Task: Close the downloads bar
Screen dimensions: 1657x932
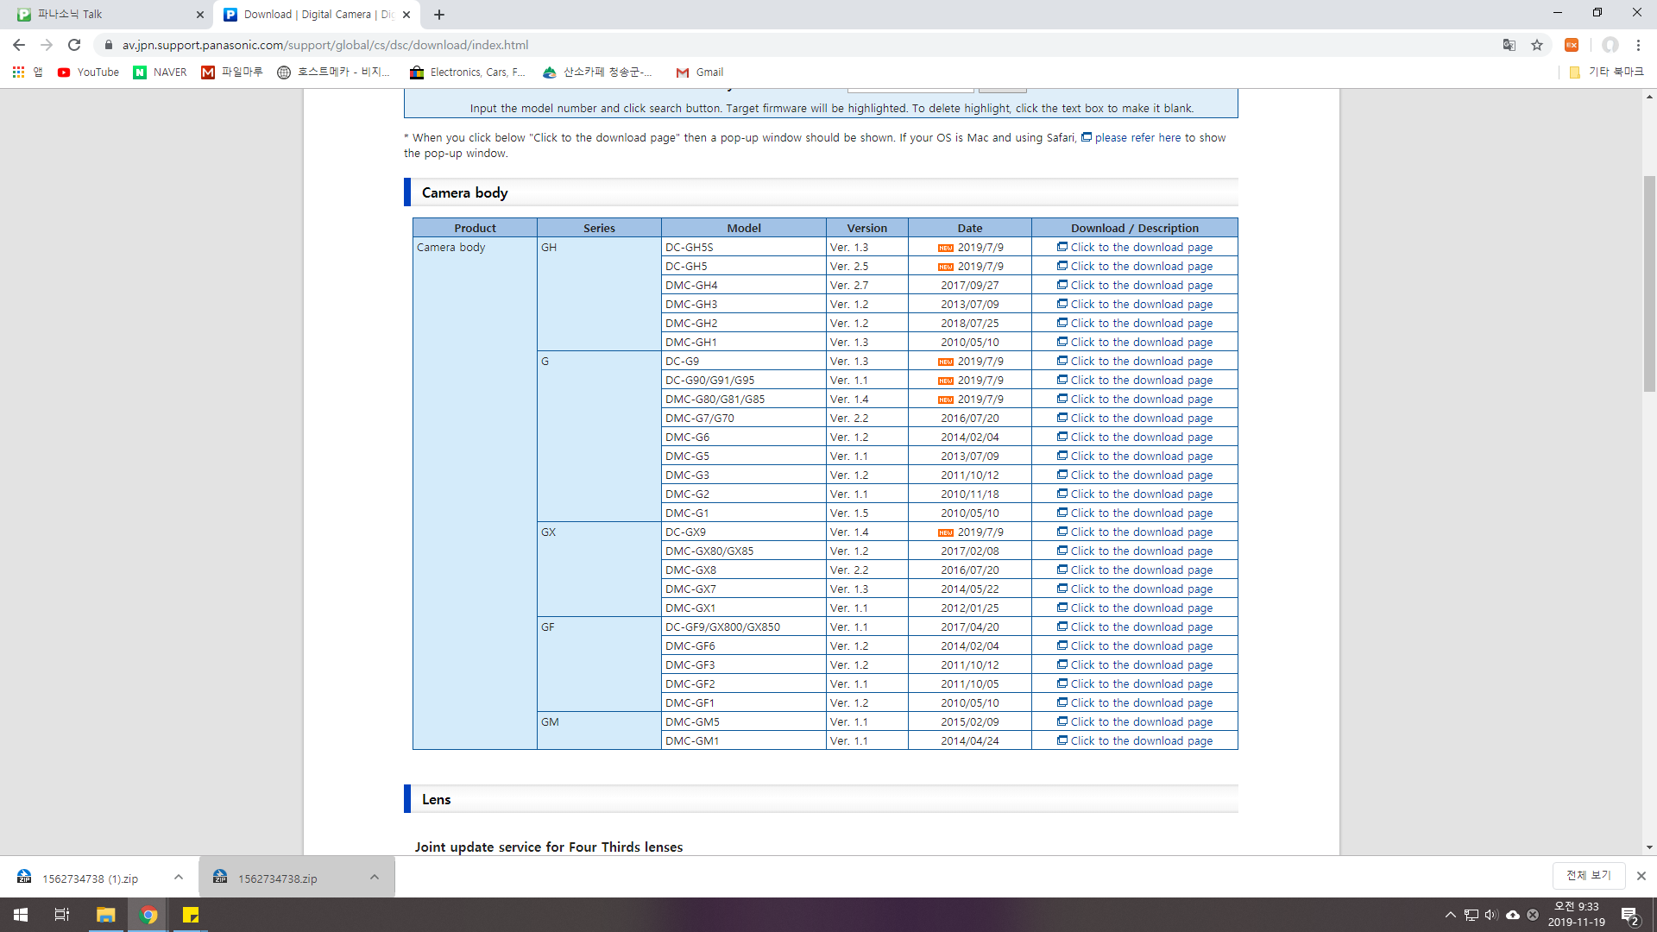Action: pyautogui.click(x=1641, y=876)
